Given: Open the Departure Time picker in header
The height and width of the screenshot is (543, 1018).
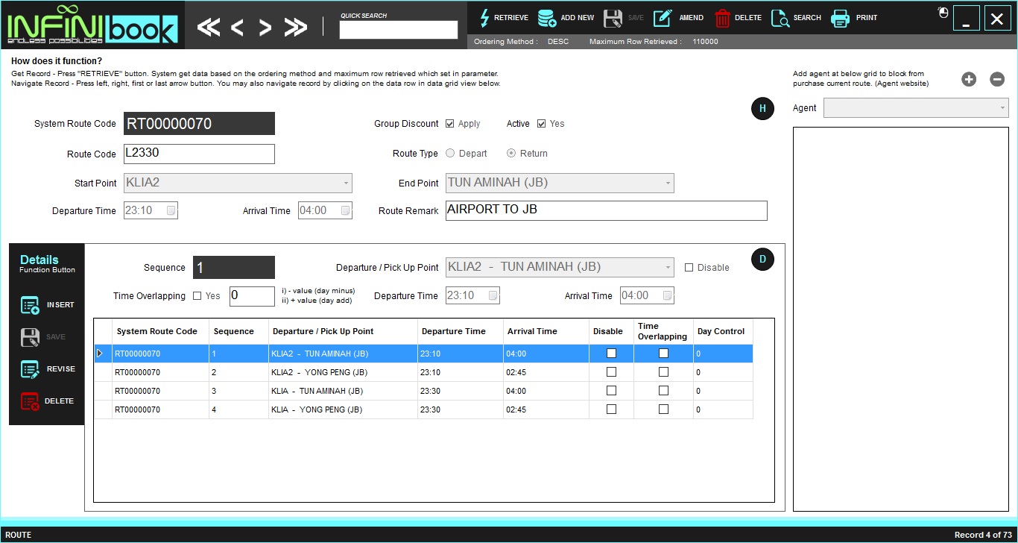Looking at the screenshot, I should 171,211.
